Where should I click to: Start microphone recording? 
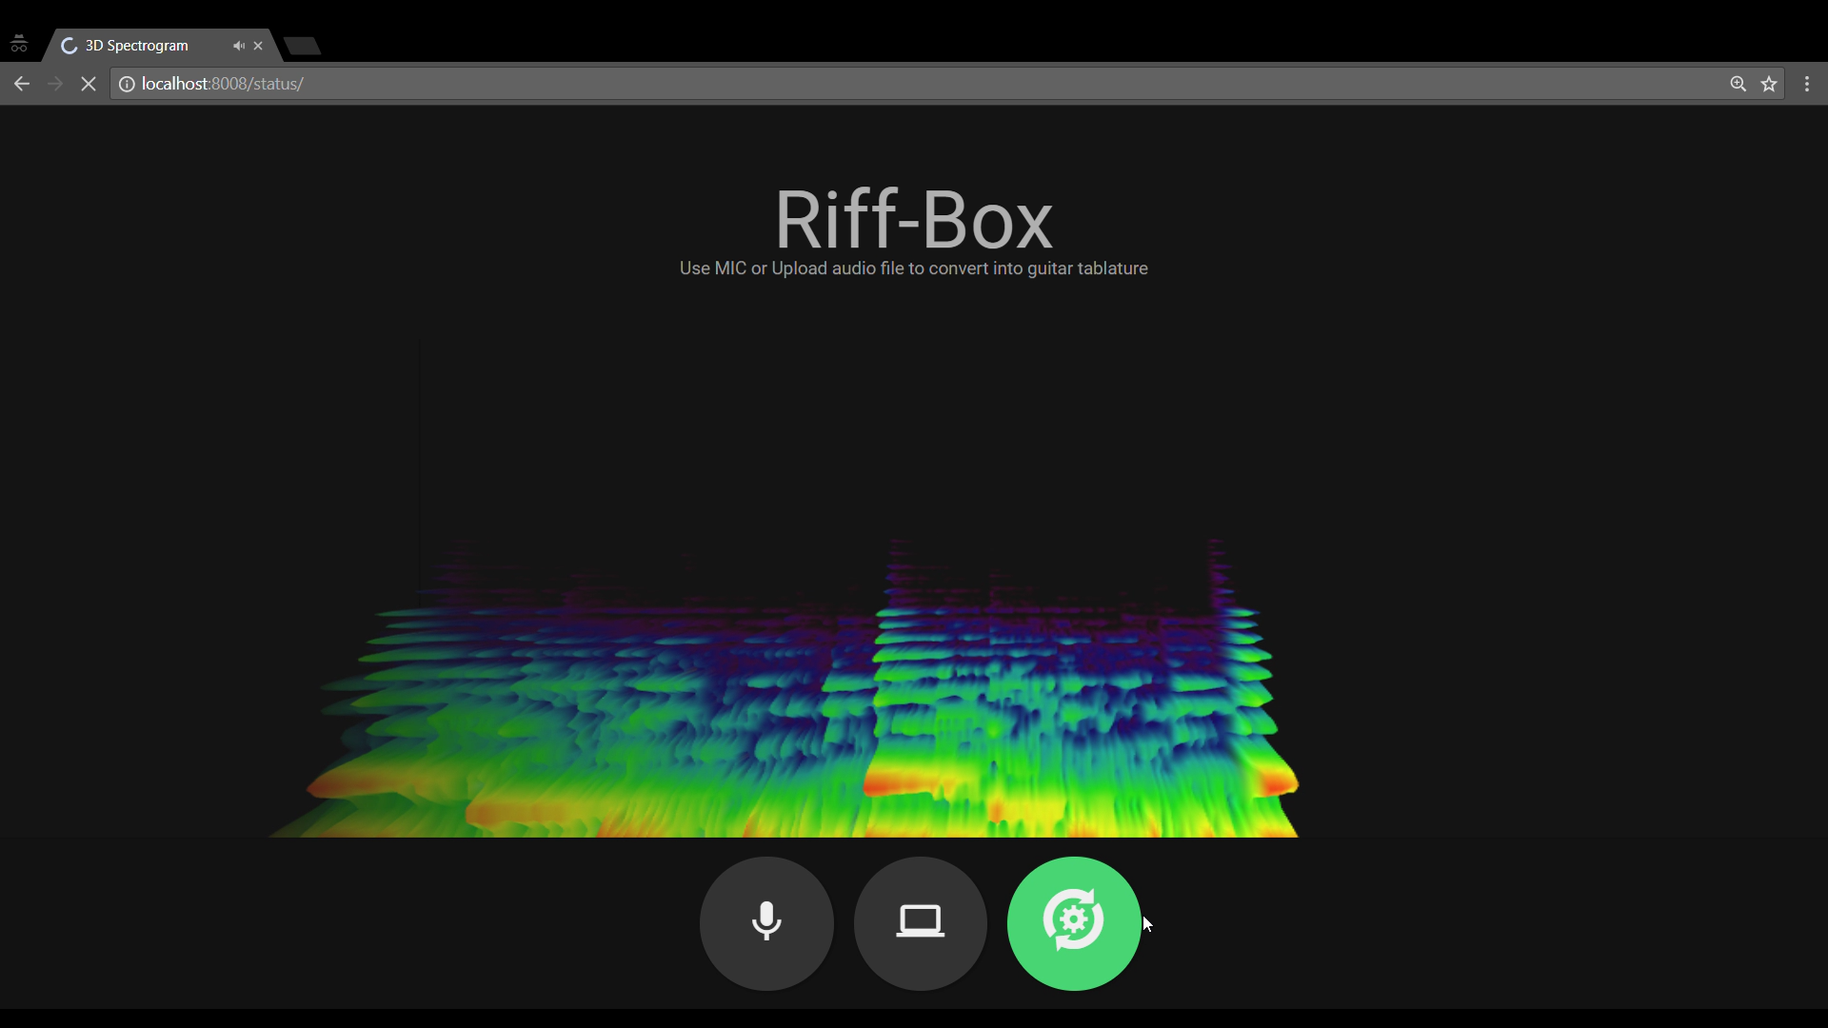click(766, 923)
